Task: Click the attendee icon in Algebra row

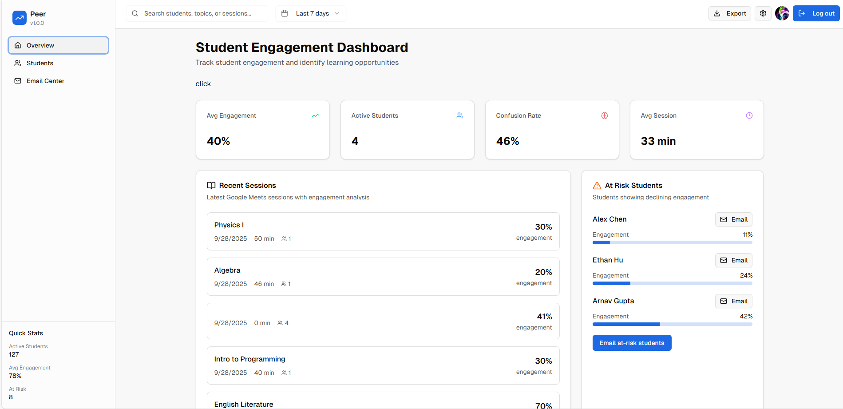Action: pos(284,284)
